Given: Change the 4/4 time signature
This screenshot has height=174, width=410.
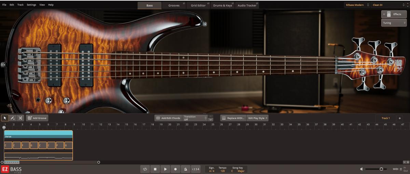Looking at the screenshot, I should [211, 171].
